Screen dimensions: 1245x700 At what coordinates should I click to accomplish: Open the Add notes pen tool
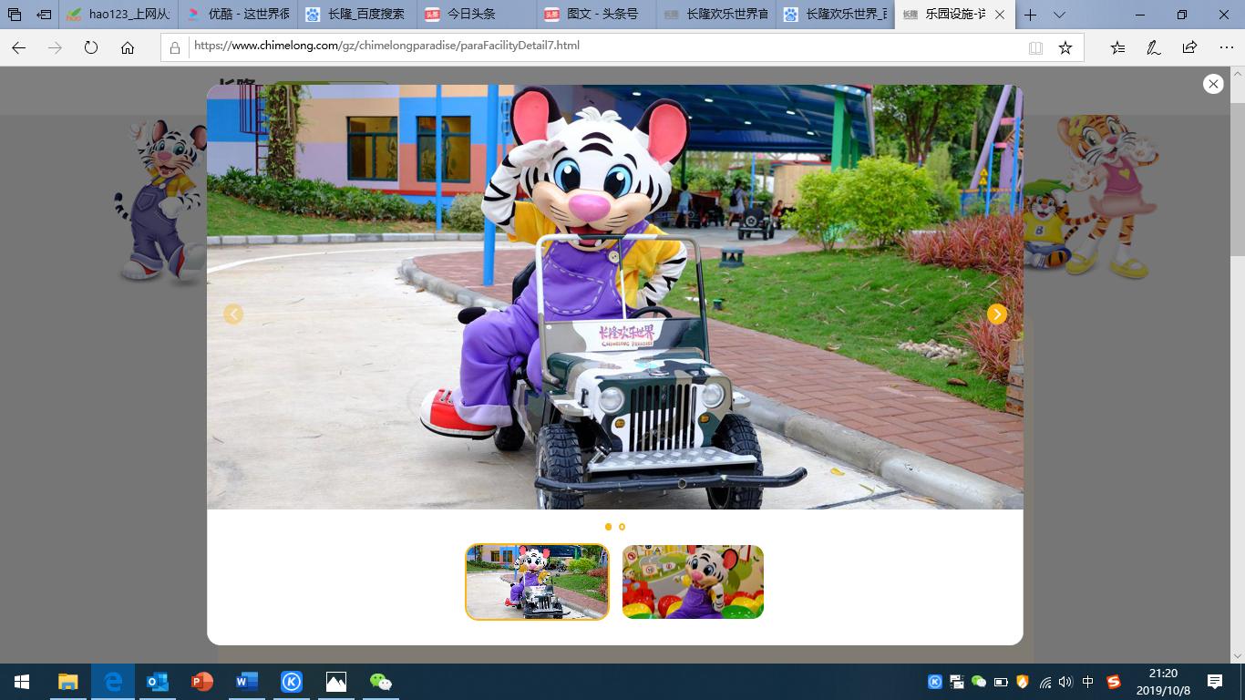1154,47
